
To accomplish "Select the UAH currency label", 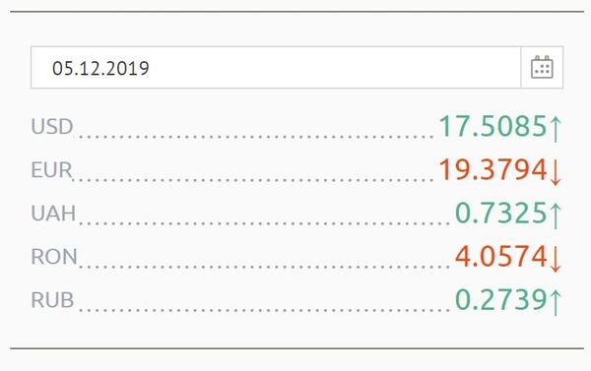I will point(53,214).
